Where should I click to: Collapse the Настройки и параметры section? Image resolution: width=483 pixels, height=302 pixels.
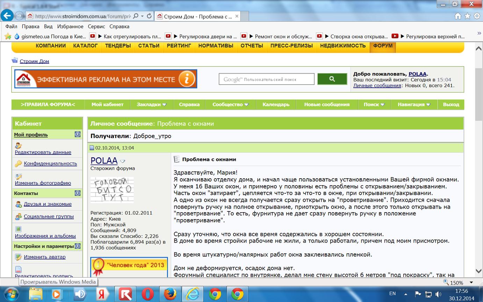click(x=78, y=246)
